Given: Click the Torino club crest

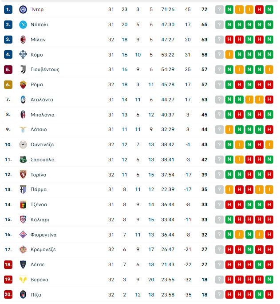Looking at the screenshot, I should [x=23, y=175].
